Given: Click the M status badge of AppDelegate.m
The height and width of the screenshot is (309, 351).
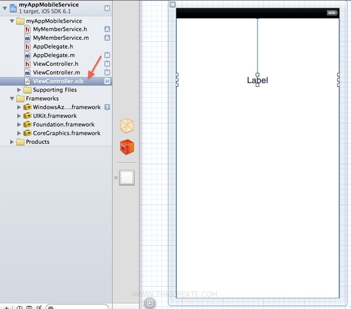Looking at the screenshot, I should 107,56.
